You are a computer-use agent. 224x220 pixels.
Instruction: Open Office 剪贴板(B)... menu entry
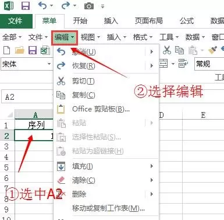tap(106, 109)
